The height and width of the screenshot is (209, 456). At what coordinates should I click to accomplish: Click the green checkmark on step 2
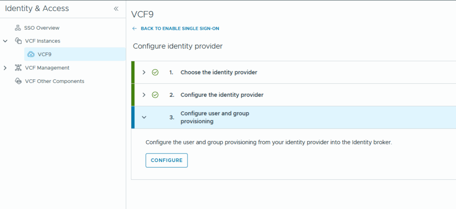coord(155,95)
